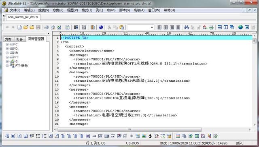This screenshot has height=147, width=259.
Task: Click the vertical scrollbar thumb in editor
Action: [x=255, y=41]
